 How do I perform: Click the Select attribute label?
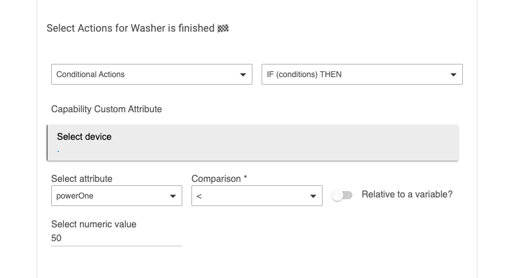point(82,178)
